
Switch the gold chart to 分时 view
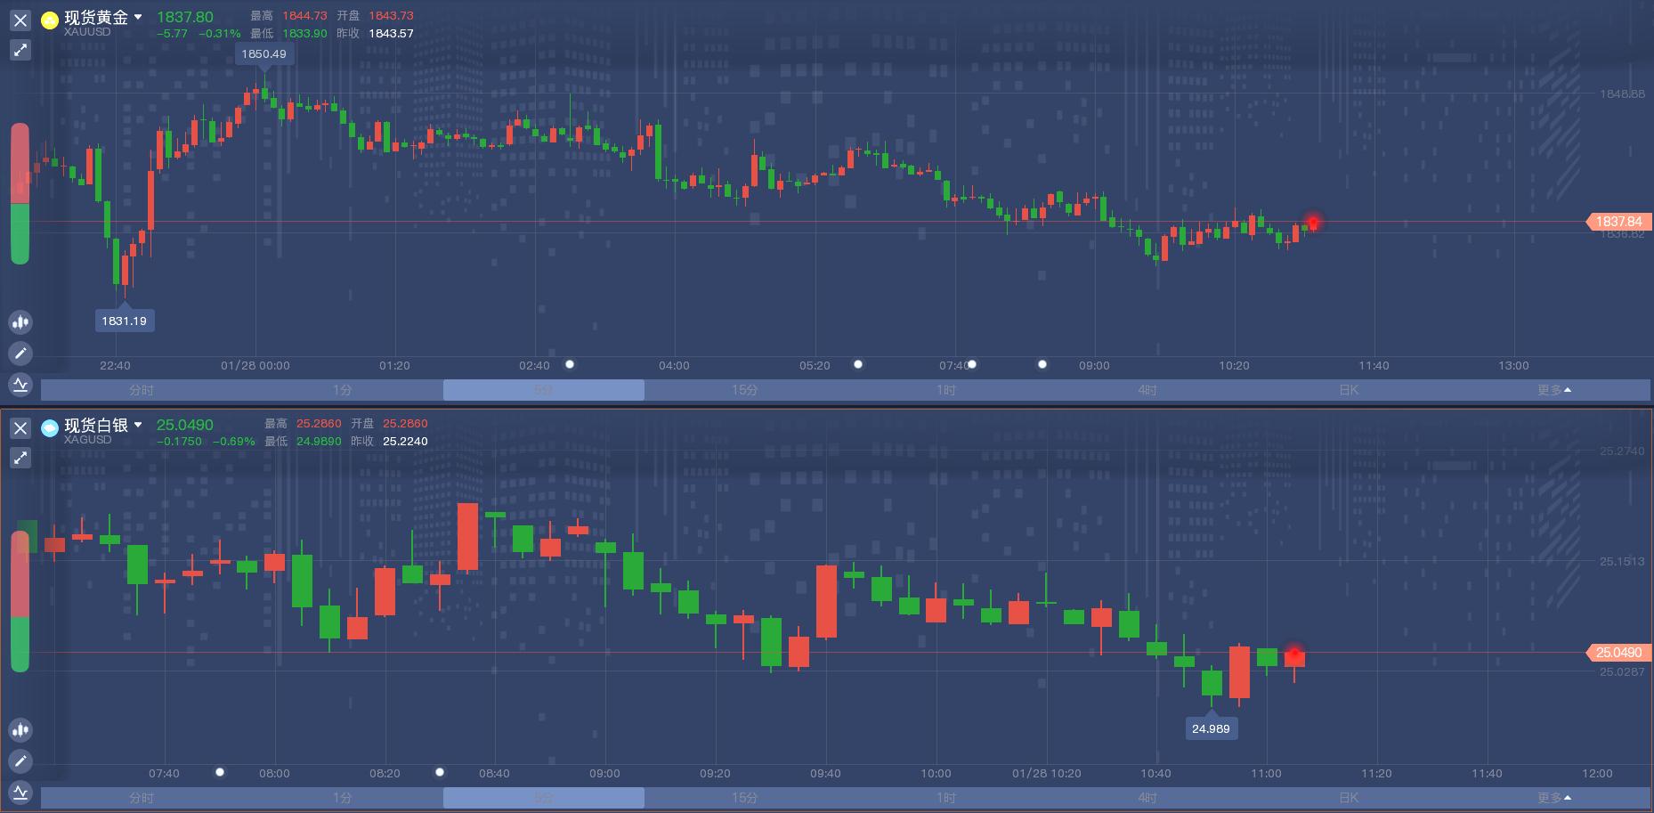click(x=142, y=390)
